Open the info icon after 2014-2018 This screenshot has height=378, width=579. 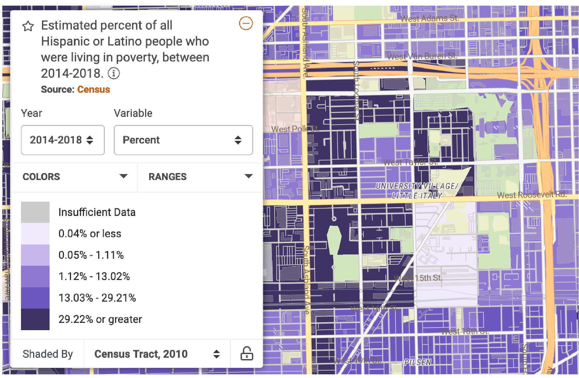[114, 73]
